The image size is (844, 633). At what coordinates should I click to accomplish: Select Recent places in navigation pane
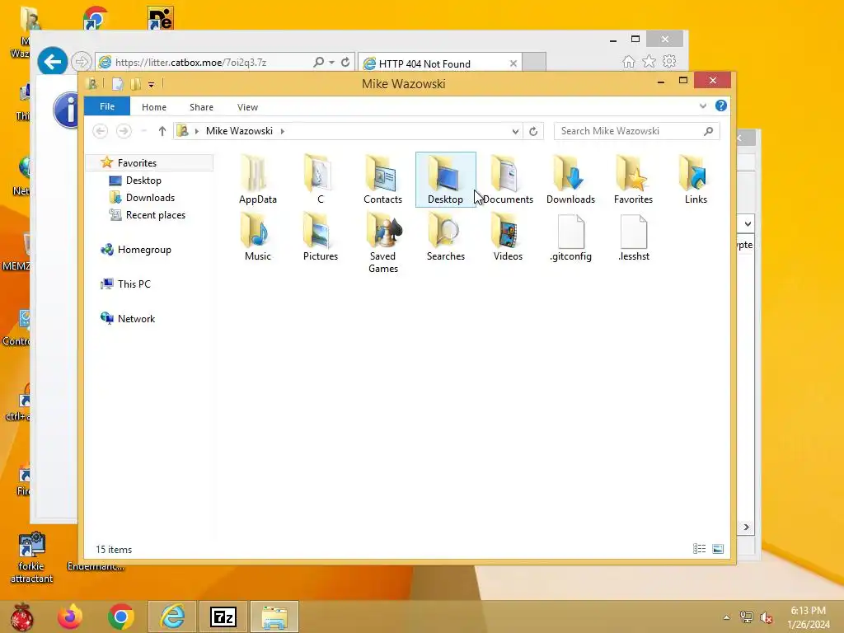point(156,215)
